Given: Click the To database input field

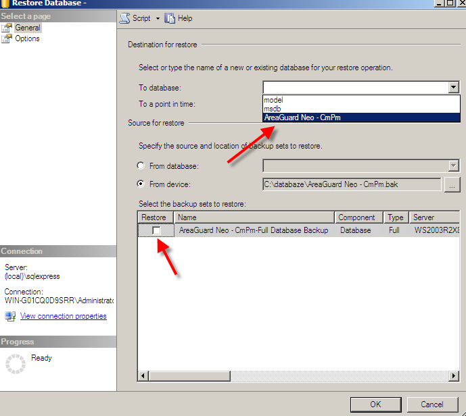Looking at the screenshot, I should [356, 88].
